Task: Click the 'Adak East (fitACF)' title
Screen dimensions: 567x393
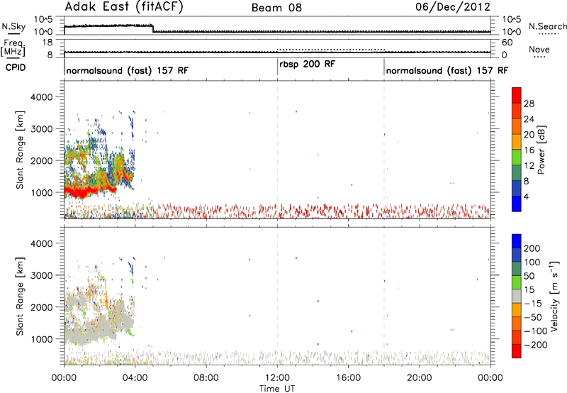Action: click(x=124, y=7)
